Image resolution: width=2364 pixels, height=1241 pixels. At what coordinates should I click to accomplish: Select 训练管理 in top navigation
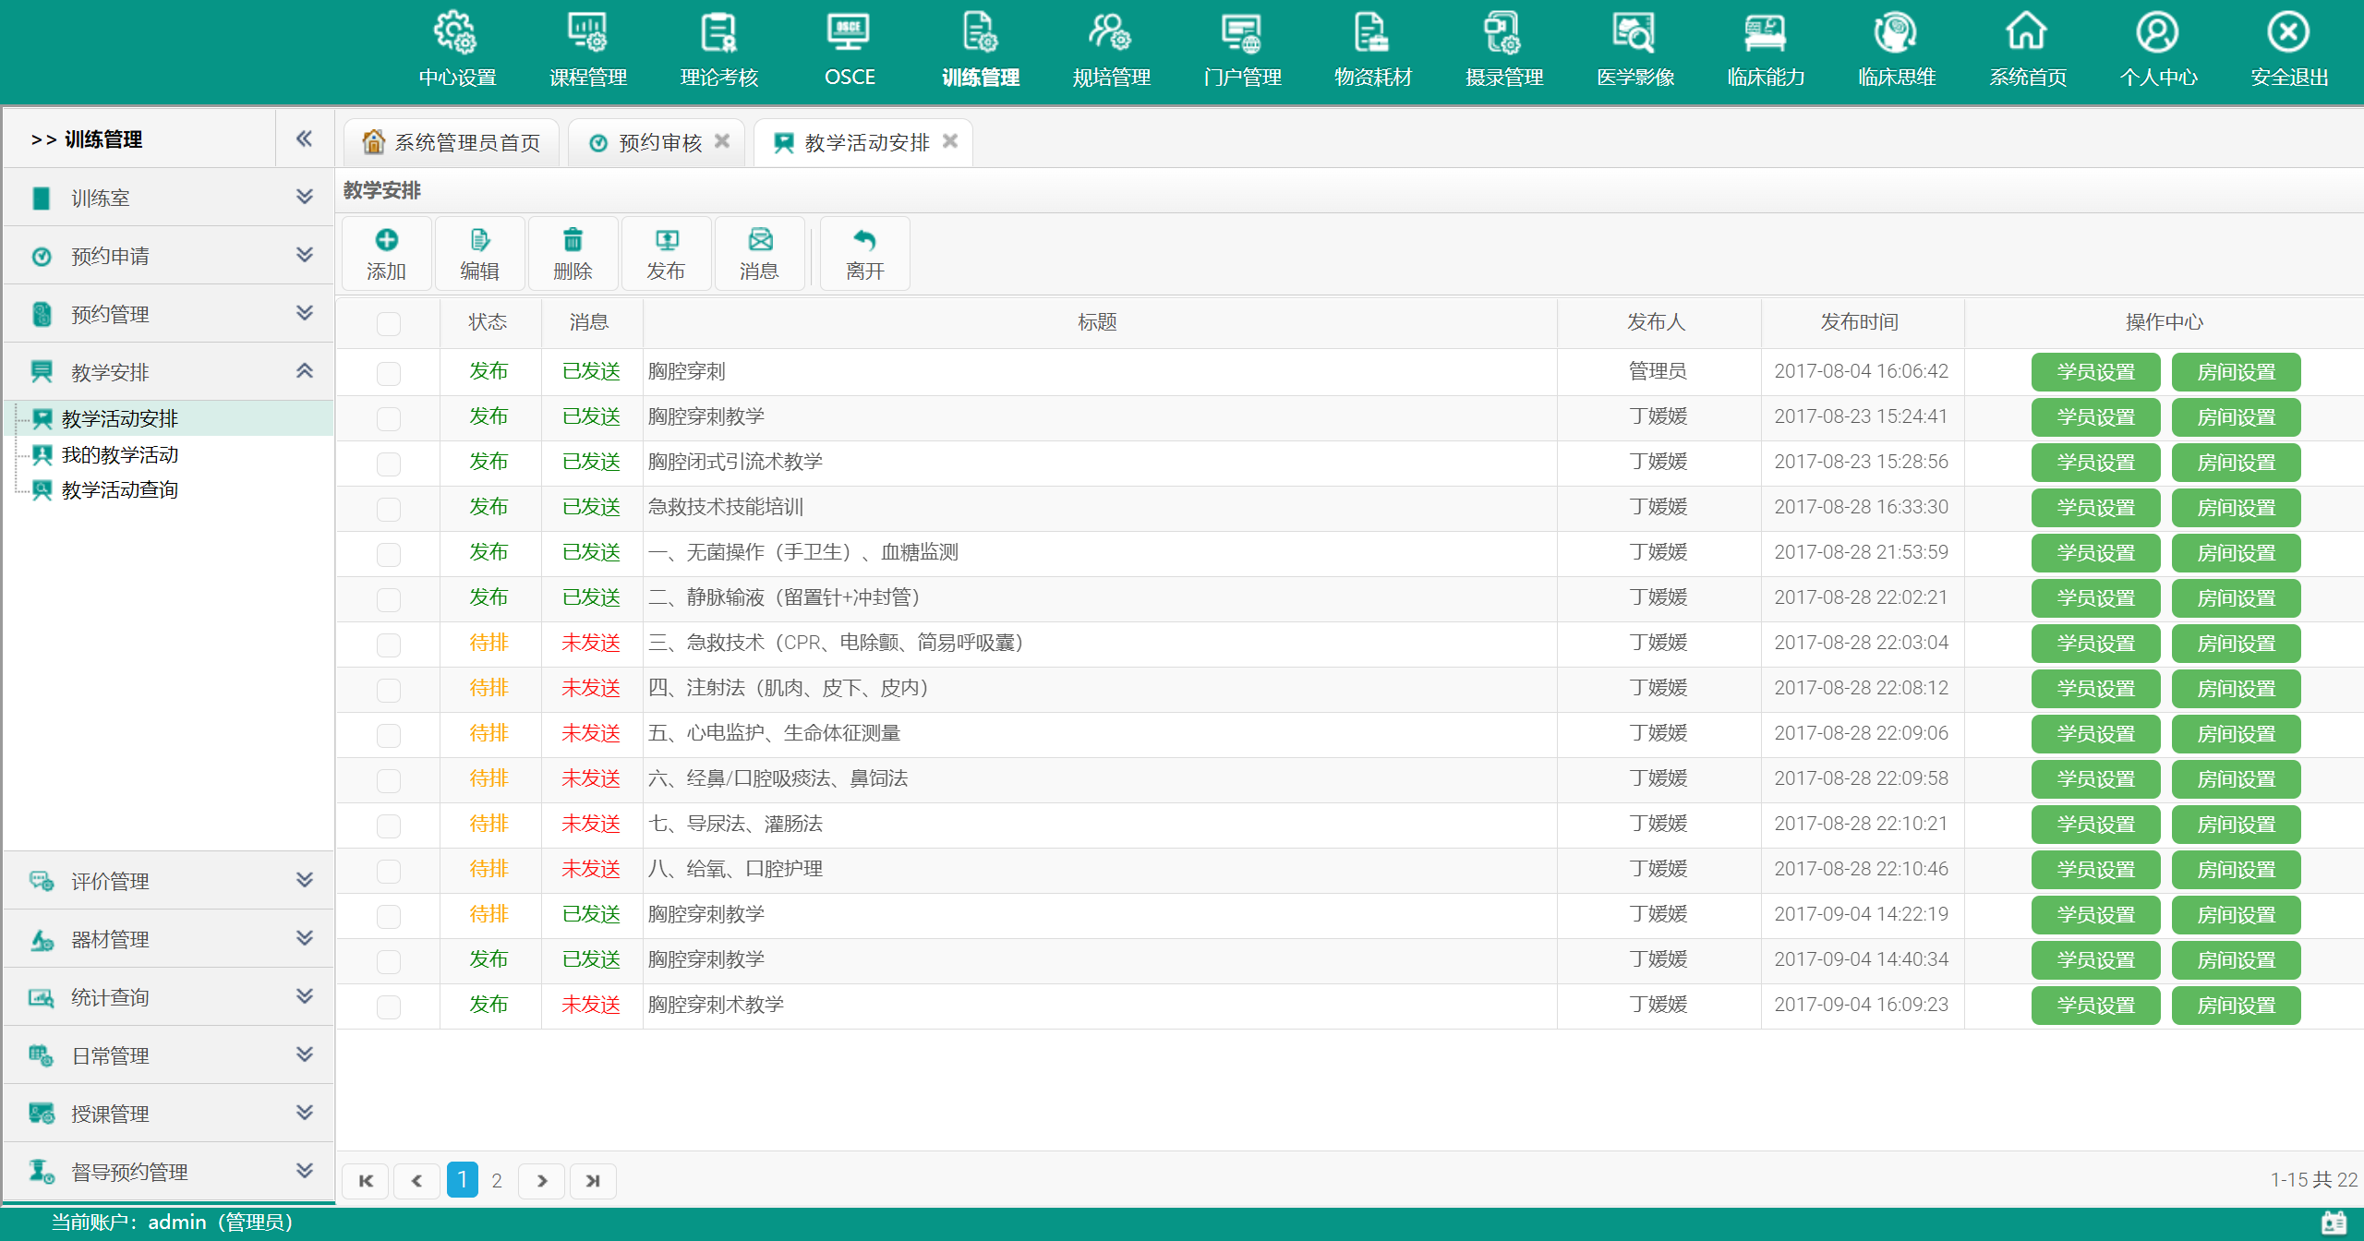tap(981, 51)
